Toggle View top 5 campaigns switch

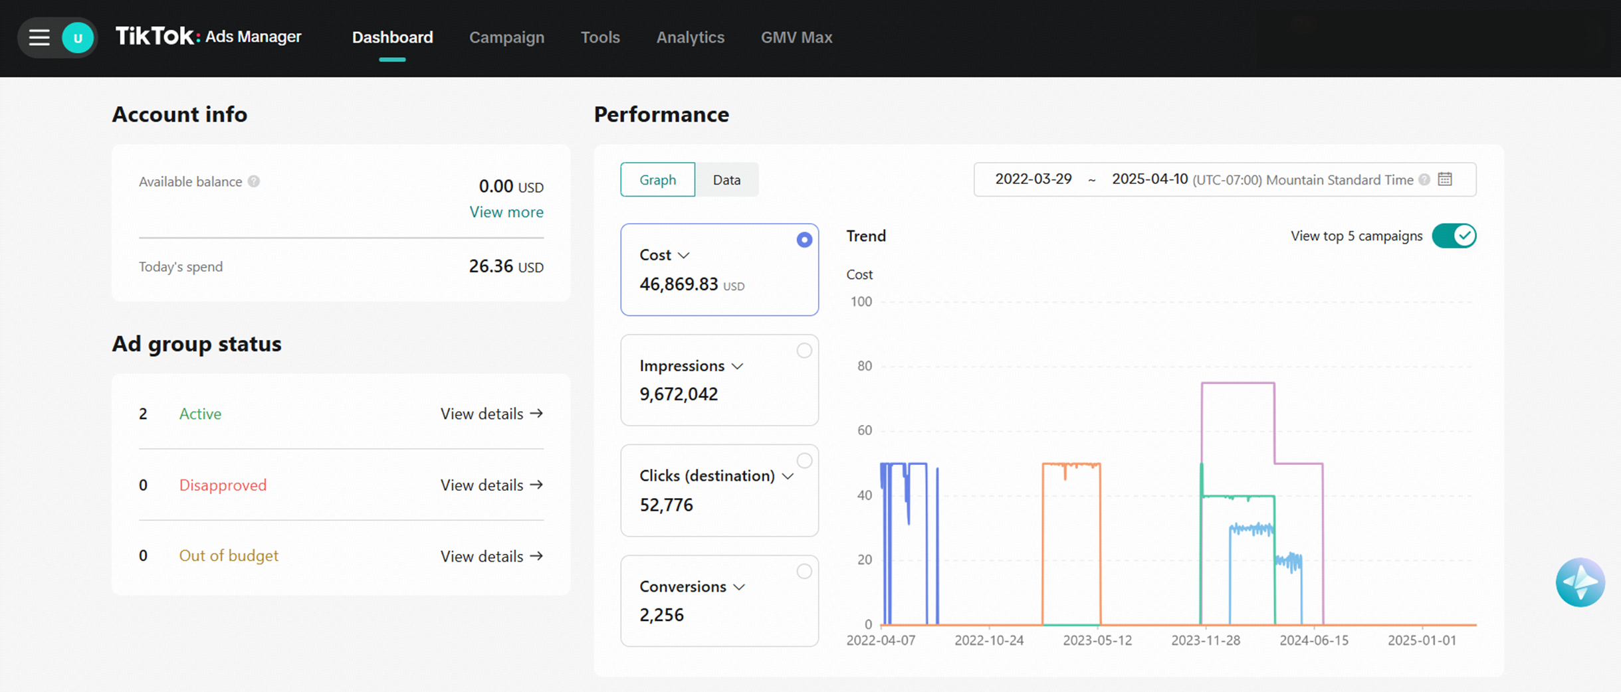pyautogui.click(x=1454, y=236)
